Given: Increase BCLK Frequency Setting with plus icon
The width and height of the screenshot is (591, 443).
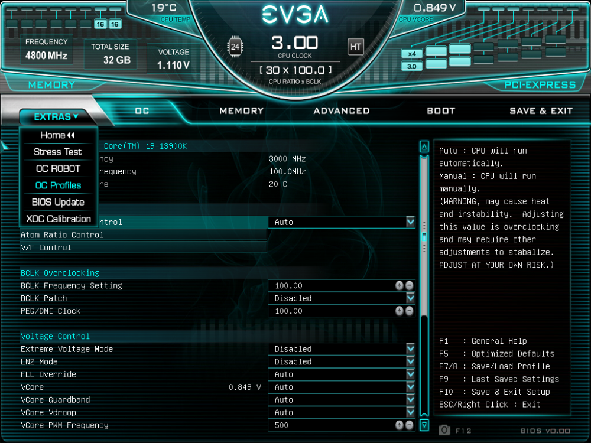Looking at the screenshot, I should coord(400,285).
